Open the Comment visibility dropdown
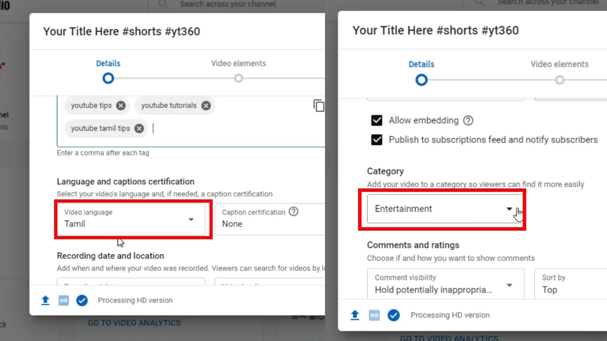The height and width of the screenshot is (341, 607). pyautogui.click(x=446, y=284)
